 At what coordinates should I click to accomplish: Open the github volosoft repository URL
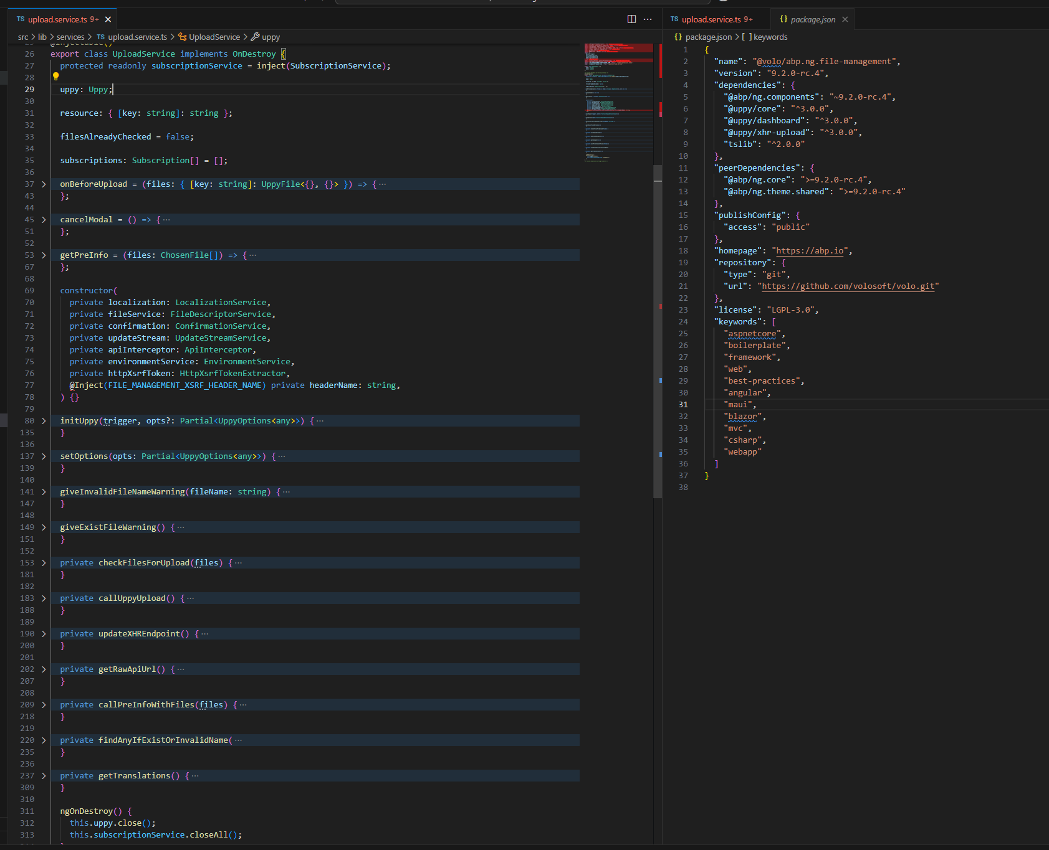click(848, 286)
